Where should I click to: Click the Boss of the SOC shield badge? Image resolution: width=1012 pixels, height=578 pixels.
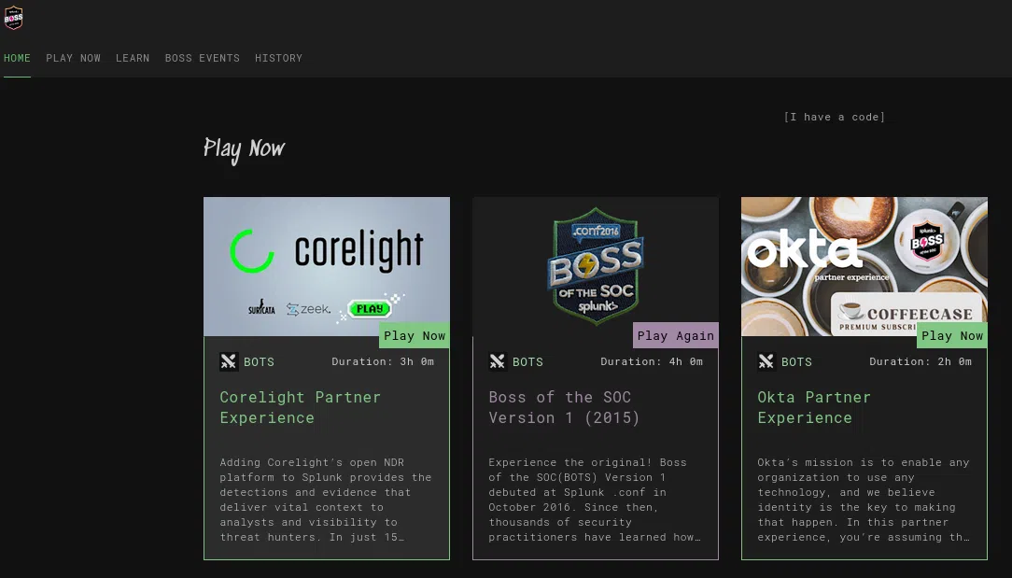(595, 266)
